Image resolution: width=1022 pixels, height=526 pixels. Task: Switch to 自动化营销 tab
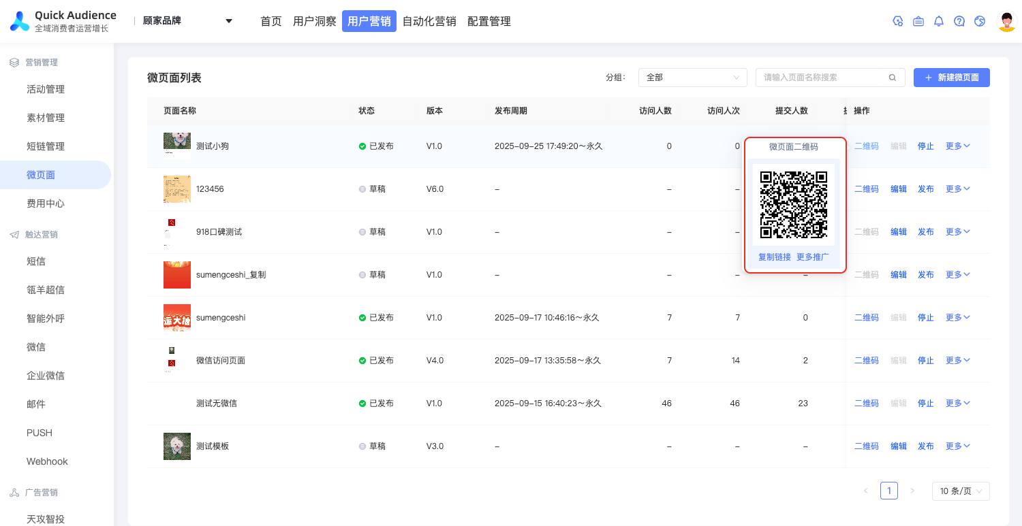[429, 21]
